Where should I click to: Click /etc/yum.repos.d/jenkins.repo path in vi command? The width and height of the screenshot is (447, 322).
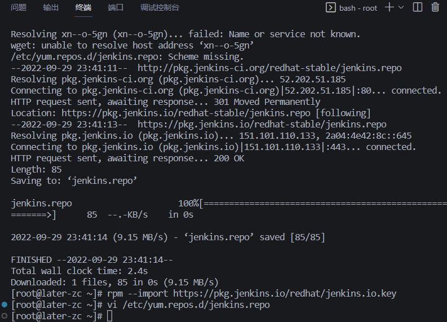[x=196, y=305]
